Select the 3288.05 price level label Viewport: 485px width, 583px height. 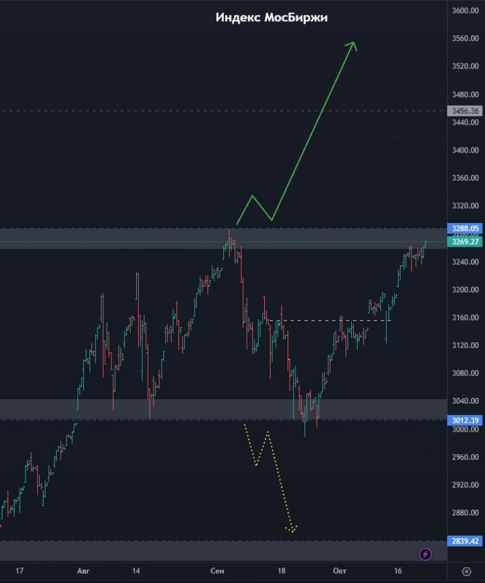click(465, 228)
